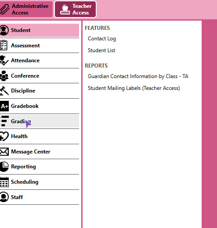Click the Message Center envelope icon

tap(4, 152)
